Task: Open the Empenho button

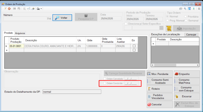Action: tap(187, 74)
